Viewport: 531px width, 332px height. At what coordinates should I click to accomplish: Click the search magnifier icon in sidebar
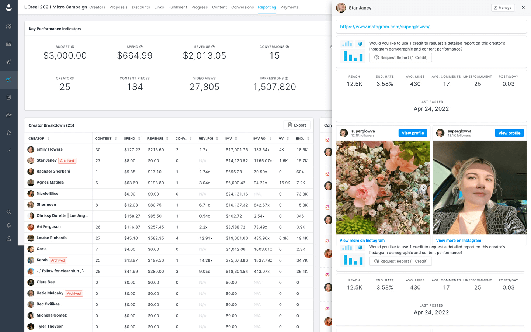pyautogui.click(x=9, y=212)
